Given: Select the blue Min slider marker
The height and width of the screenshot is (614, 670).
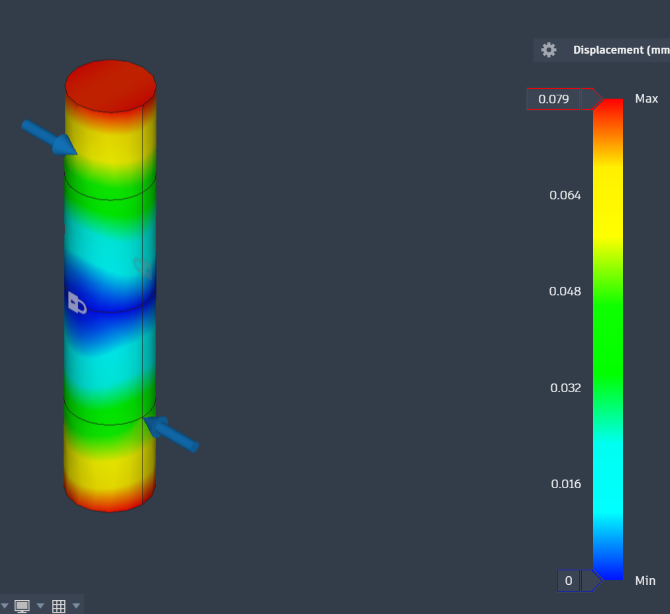Looking at the screenshot, I should (592, 581).
